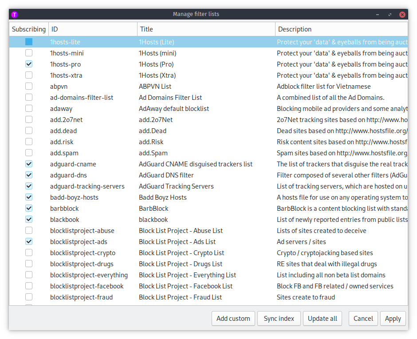Disable the adguard-dns subscription checkbox
Screen dimensions: 417x339
(29, 175)
